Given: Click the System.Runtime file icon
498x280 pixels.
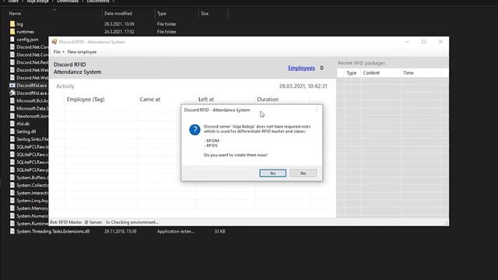Looking at the screenshot, I should pyautogui.click(x=12, y=223).
